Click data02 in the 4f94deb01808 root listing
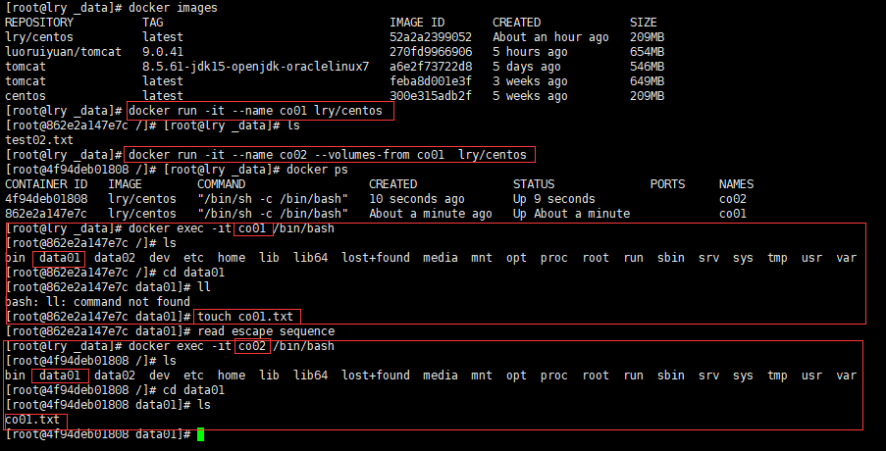 pyautogui.click(x=115, y=375)
